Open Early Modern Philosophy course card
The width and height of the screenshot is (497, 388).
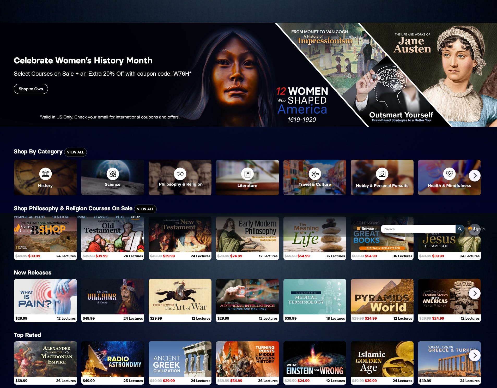point(247,238)
